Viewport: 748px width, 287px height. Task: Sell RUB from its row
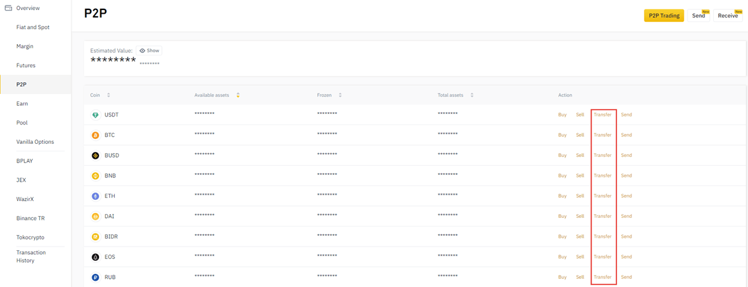(580, 278)
